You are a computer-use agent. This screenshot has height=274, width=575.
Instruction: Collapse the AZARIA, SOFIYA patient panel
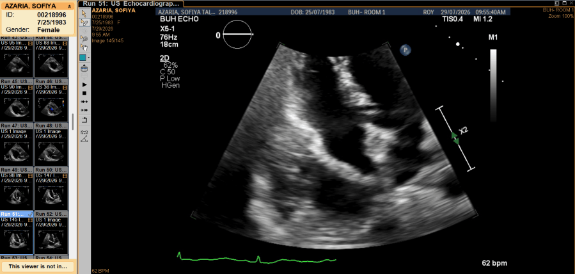(69, 6)
